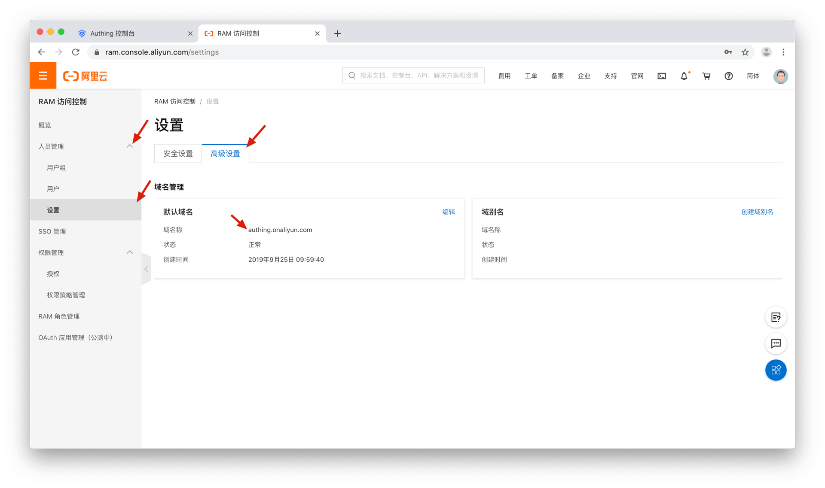Collapse the 权限管理 sidebar section
825x488 pixels.
pyautogui.click(x=130, y=252)
